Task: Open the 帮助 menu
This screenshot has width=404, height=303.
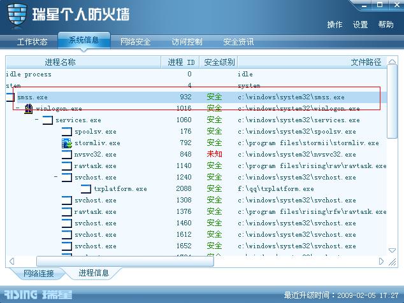Action: (386, 25)
